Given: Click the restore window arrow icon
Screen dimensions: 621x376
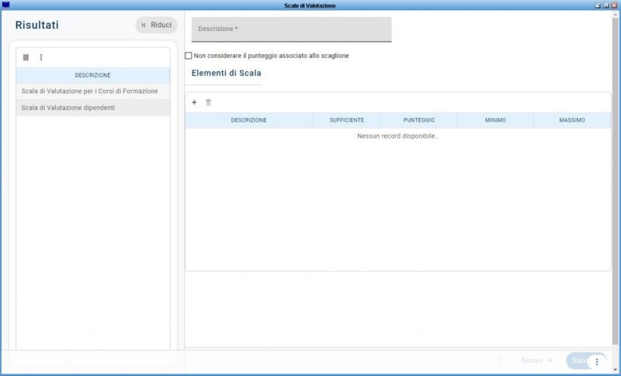Looking at the screenshot, I should [x=605, y=5].
